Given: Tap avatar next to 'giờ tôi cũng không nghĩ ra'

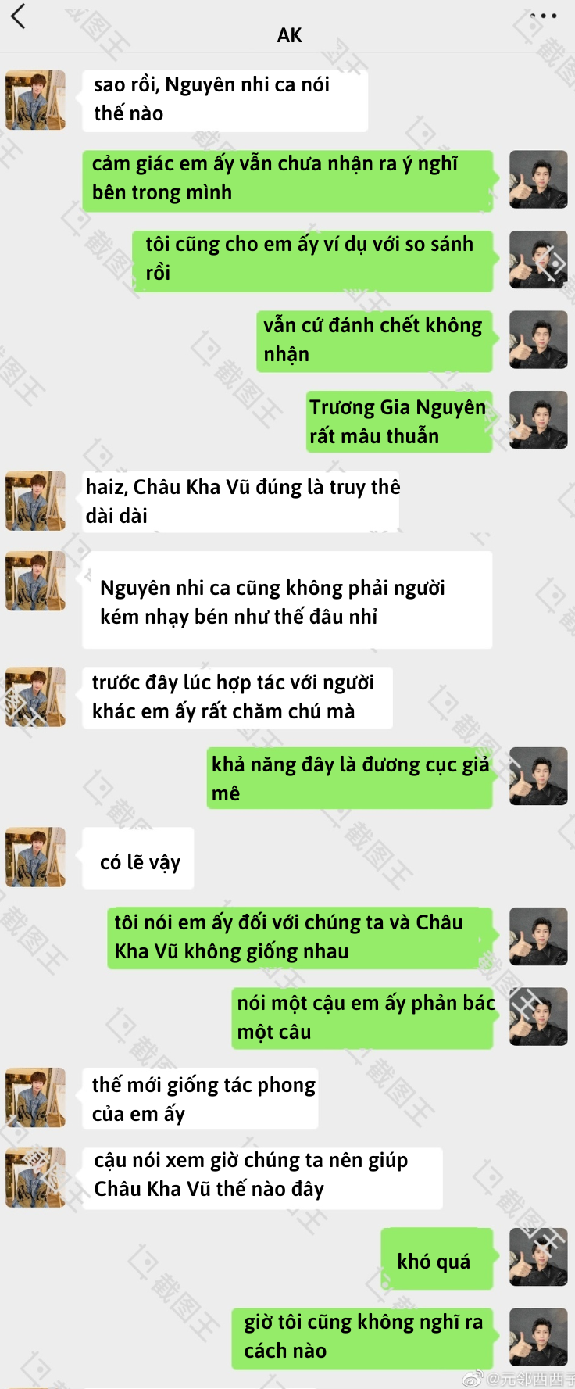Looking at the screenshot, I should click(x=538, y=1337).
